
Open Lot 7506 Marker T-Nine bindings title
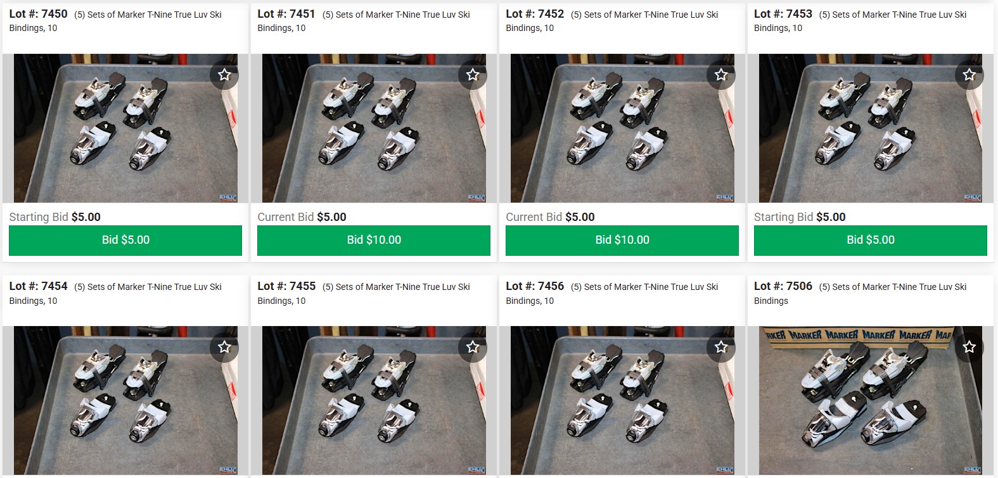(x=860, y=293)
